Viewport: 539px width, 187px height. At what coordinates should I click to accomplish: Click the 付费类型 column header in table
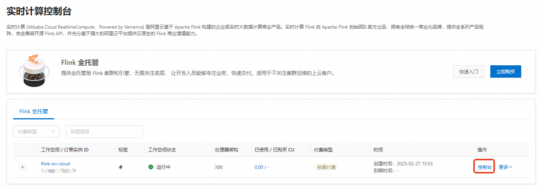tap(323, 150)
